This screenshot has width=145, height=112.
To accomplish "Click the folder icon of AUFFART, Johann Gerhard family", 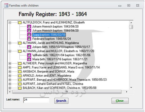I will coord(20,84).
